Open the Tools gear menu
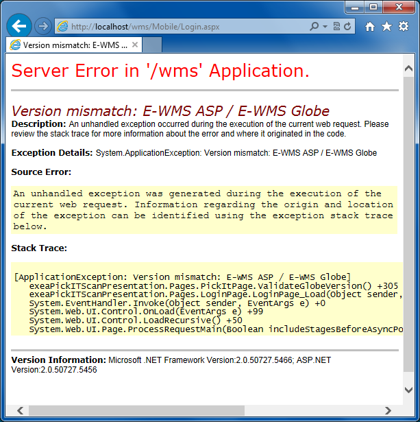 click(403, 27)
